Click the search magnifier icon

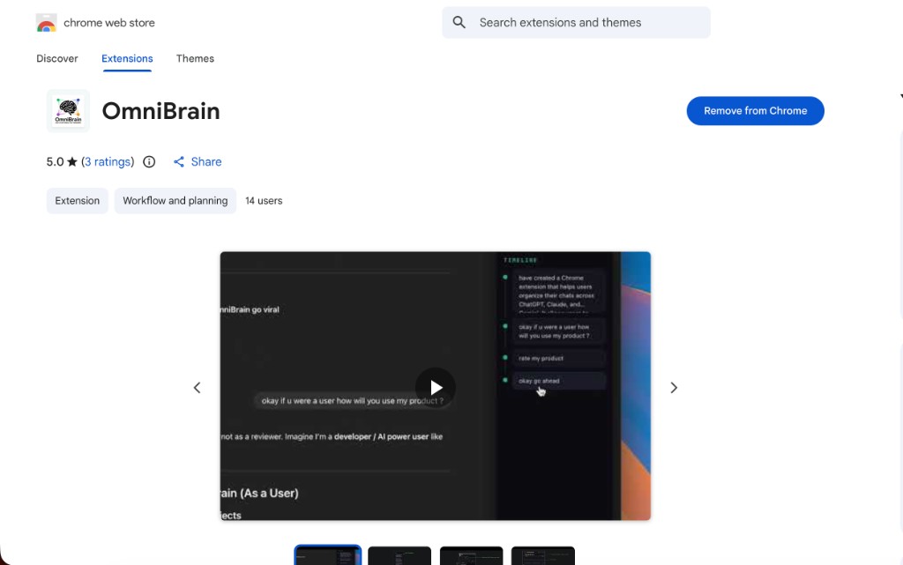coord(459,22)
